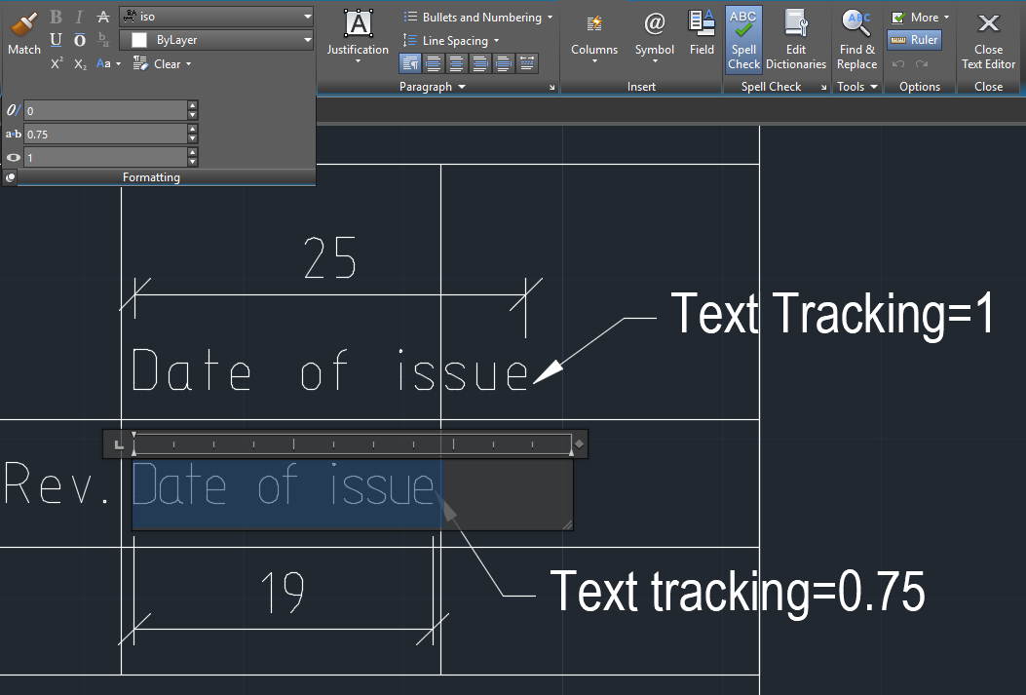Click the Stack fraction icon
Screen dimensions: 1026x695
tap(102, 40)
